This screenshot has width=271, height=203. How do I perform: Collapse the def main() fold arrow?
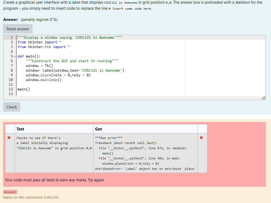tap(15, 57)
